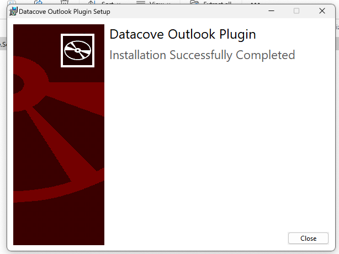Click the Delete trash icon in the background
Screen dimensions: 339x254
(65, 2)
